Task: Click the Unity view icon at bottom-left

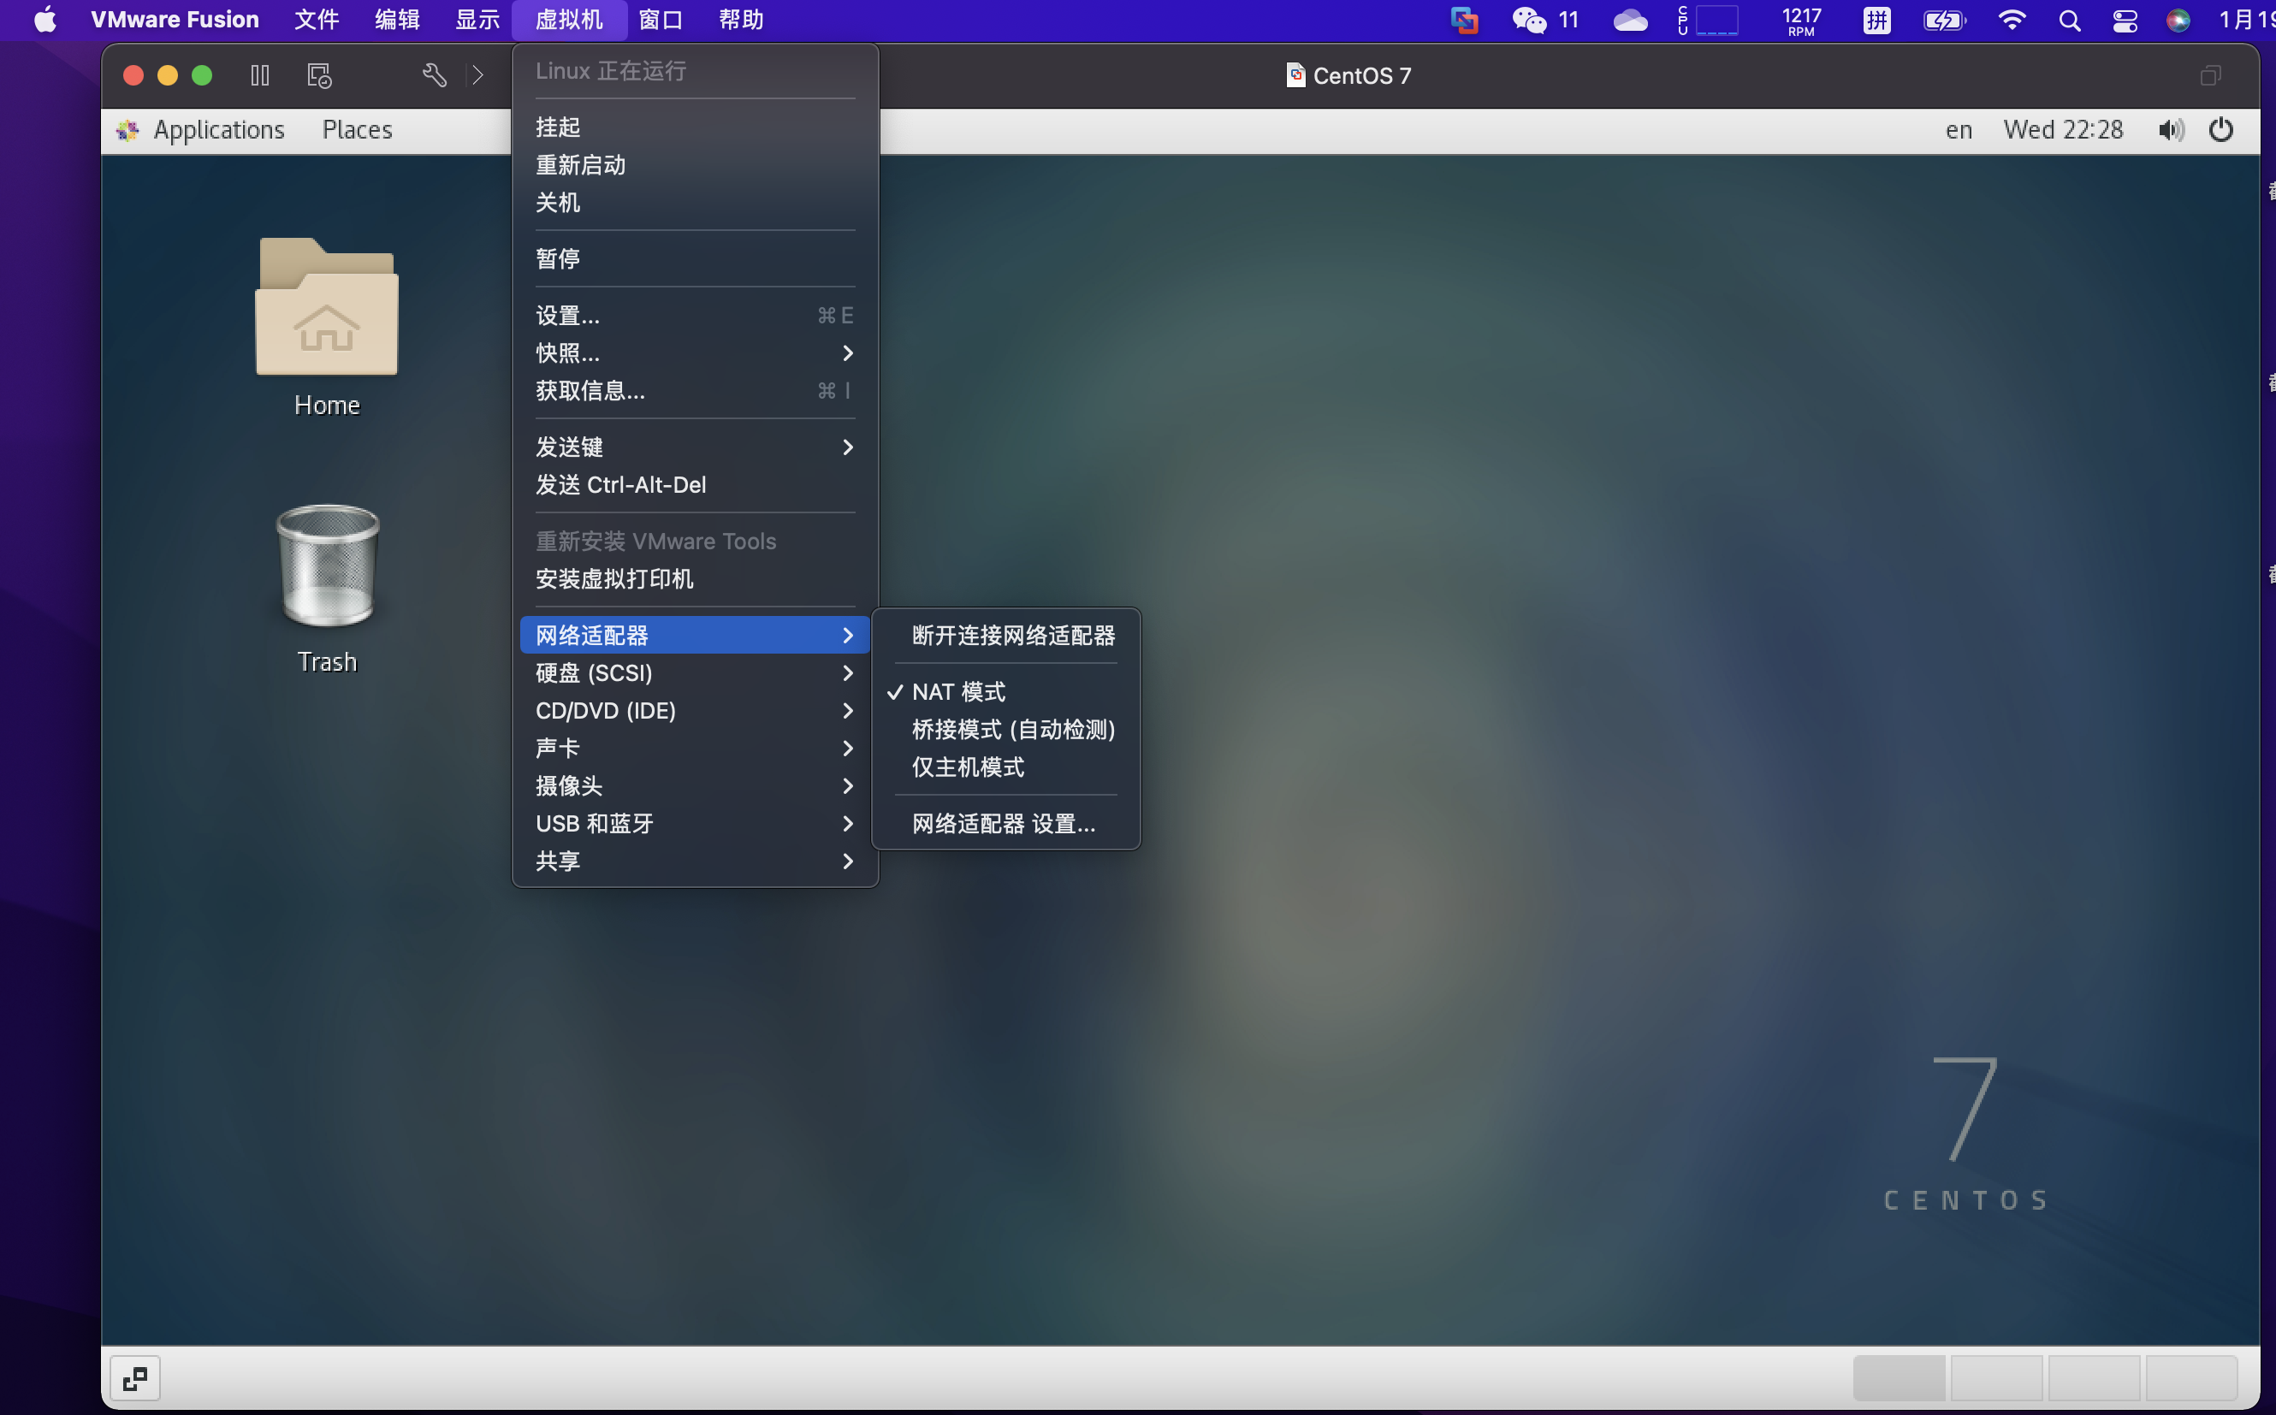Action: click(135, 1377)
